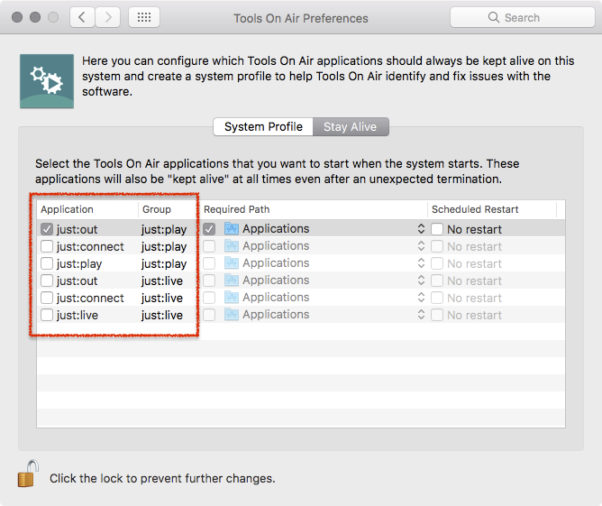Click the unlocked padlock icon
This screenshot has width=602, height=506.
(x=28, y=474)
